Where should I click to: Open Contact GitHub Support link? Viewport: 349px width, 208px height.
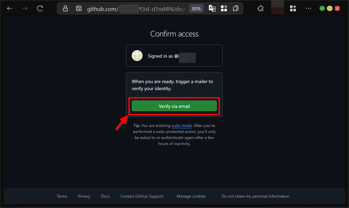[142, 196]
